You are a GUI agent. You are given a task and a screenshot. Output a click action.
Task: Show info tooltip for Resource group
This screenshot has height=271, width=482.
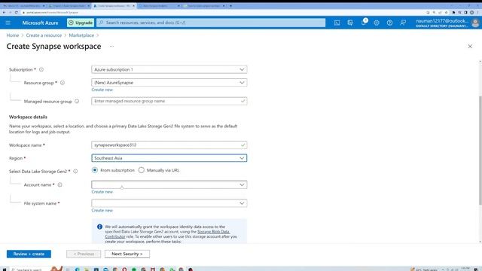coord(63,83)
